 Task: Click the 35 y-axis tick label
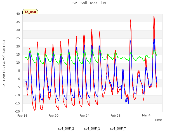(x=18, y=22)
